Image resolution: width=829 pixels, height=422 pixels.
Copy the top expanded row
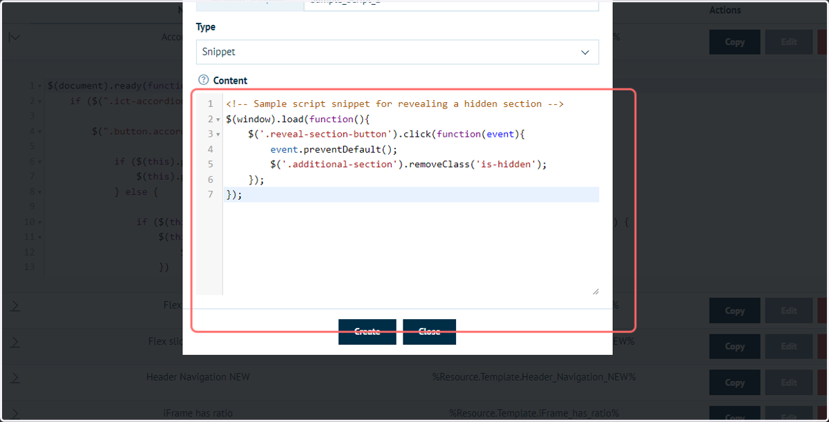point(735,42)
